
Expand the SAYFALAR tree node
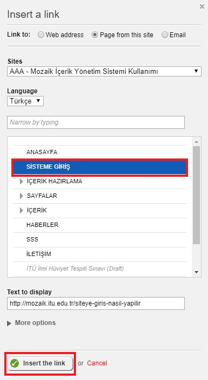pos(22,196)
